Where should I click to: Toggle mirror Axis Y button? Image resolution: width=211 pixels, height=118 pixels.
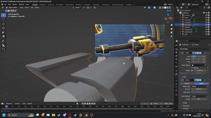coord(198,56)
